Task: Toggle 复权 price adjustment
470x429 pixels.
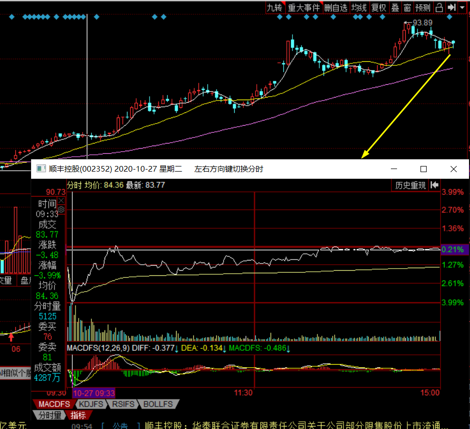Action: click(379, 7)
